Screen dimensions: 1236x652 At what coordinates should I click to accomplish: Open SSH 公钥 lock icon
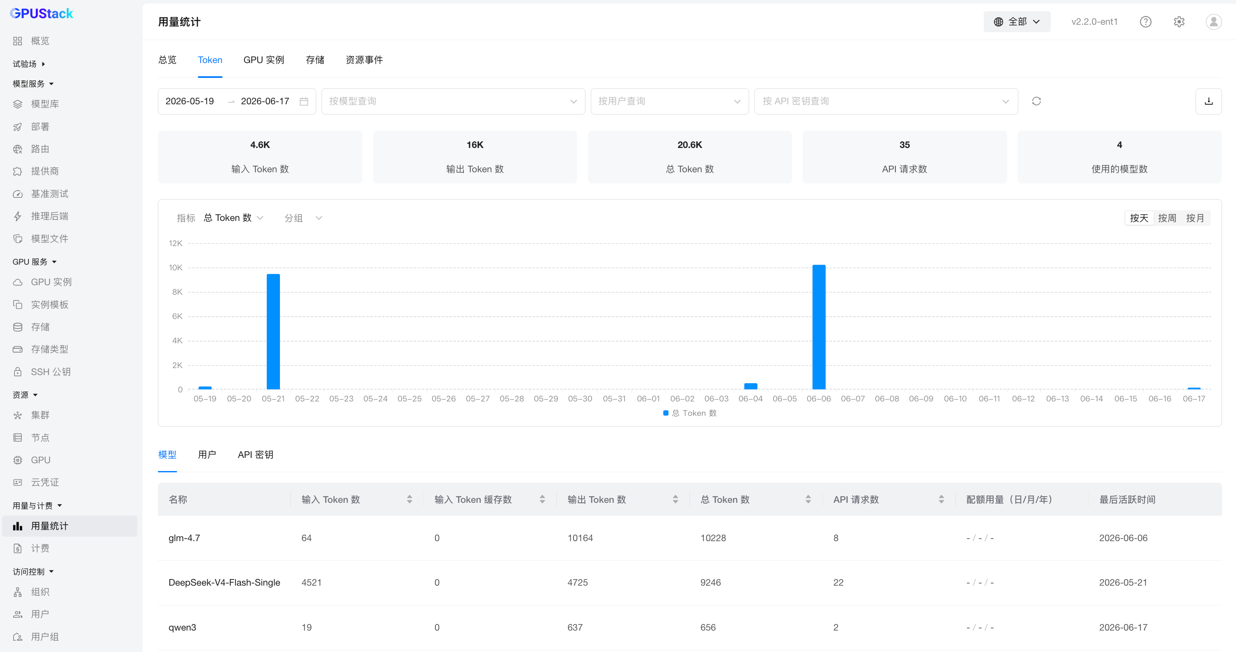click(x=18, y=372)
